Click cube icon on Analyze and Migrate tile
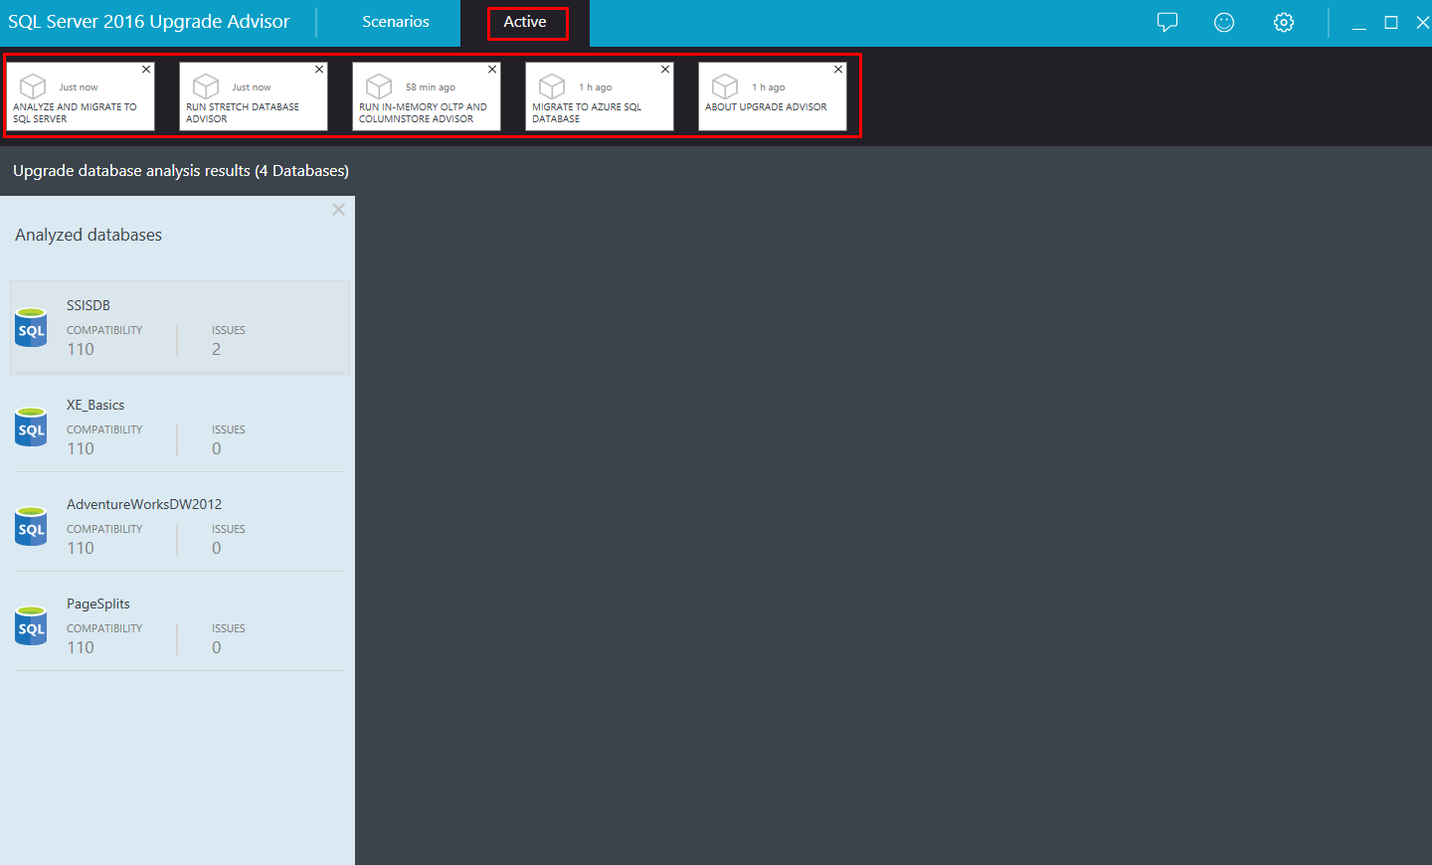1432x865 pixels. pos(33,86)
